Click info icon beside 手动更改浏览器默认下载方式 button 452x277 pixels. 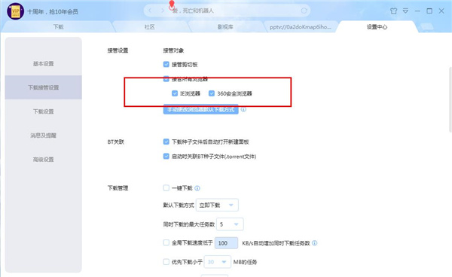pyautogui.click(x=243, y=109)
